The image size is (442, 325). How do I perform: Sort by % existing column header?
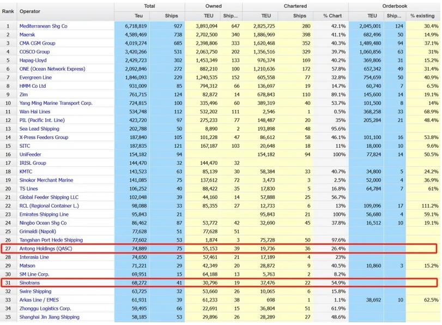pyautogui.click(x=422, y=16)
